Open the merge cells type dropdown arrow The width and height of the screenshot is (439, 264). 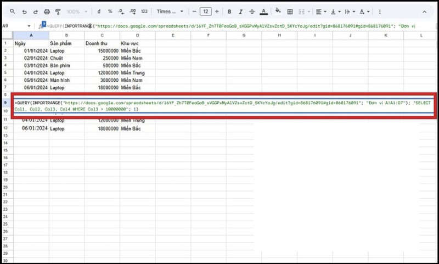[309, 12]
